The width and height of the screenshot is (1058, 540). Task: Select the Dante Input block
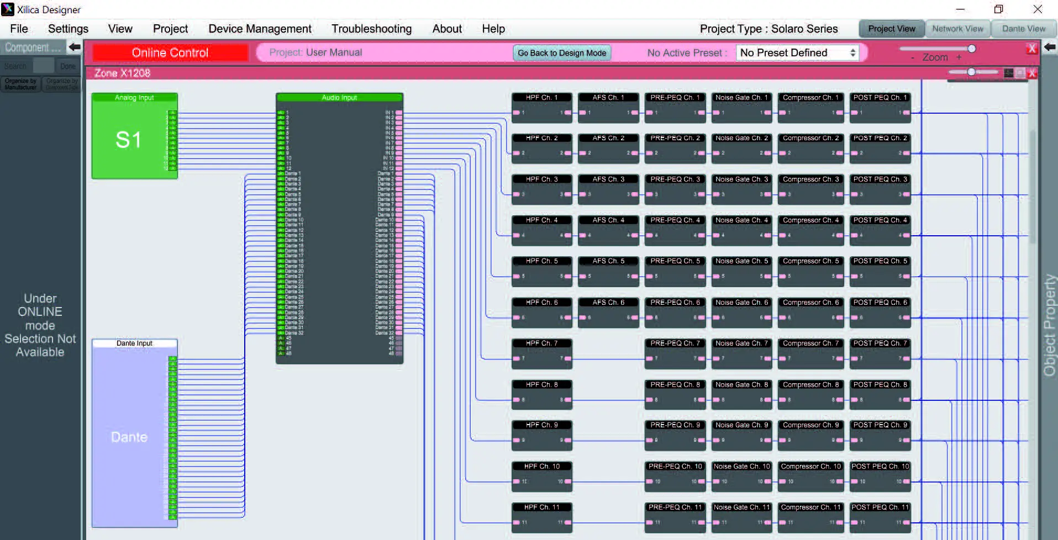point(134,433)
